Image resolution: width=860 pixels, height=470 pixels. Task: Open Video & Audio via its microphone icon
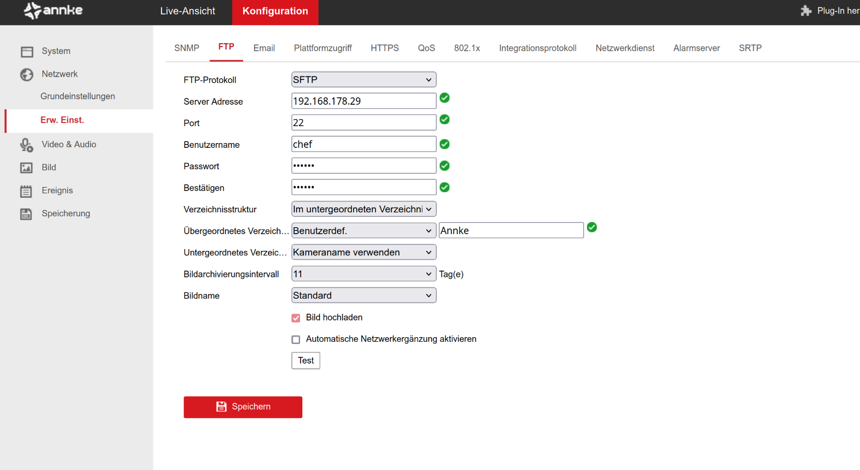(x=26, y=145)
